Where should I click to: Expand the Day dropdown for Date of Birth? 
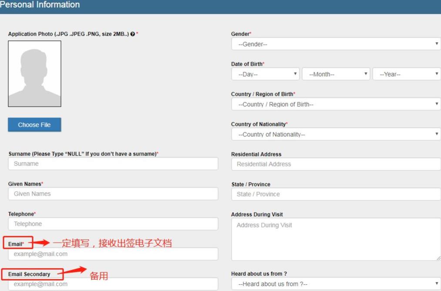265,74
